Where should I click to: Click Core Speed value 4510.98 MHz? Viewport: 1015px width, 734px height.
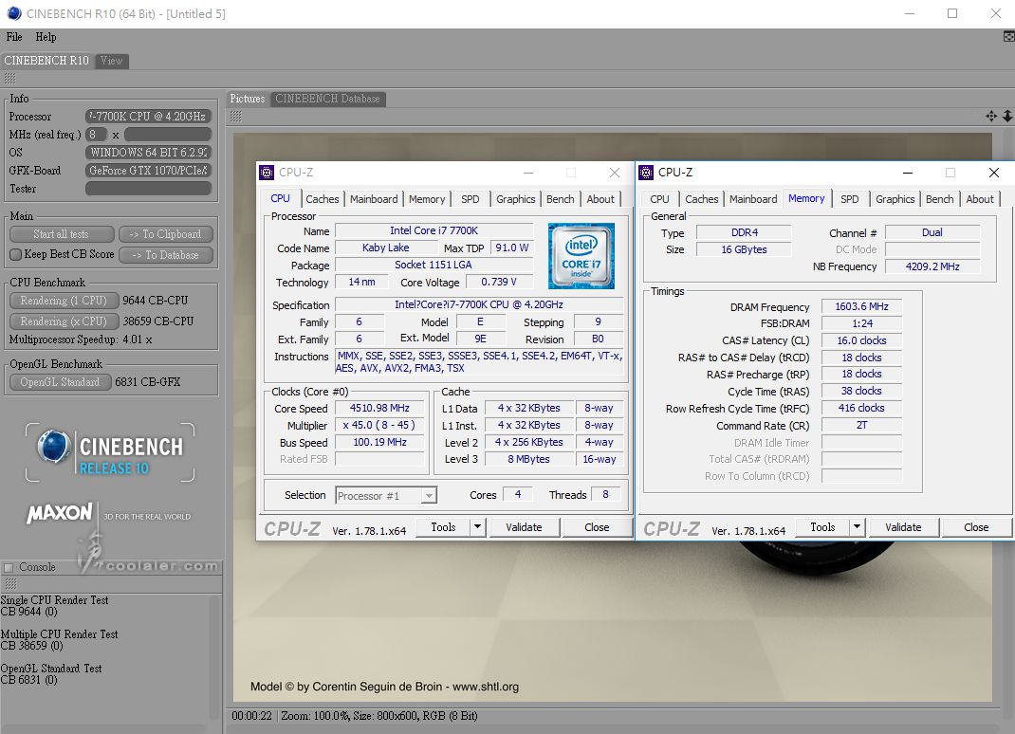click(379, 408)
